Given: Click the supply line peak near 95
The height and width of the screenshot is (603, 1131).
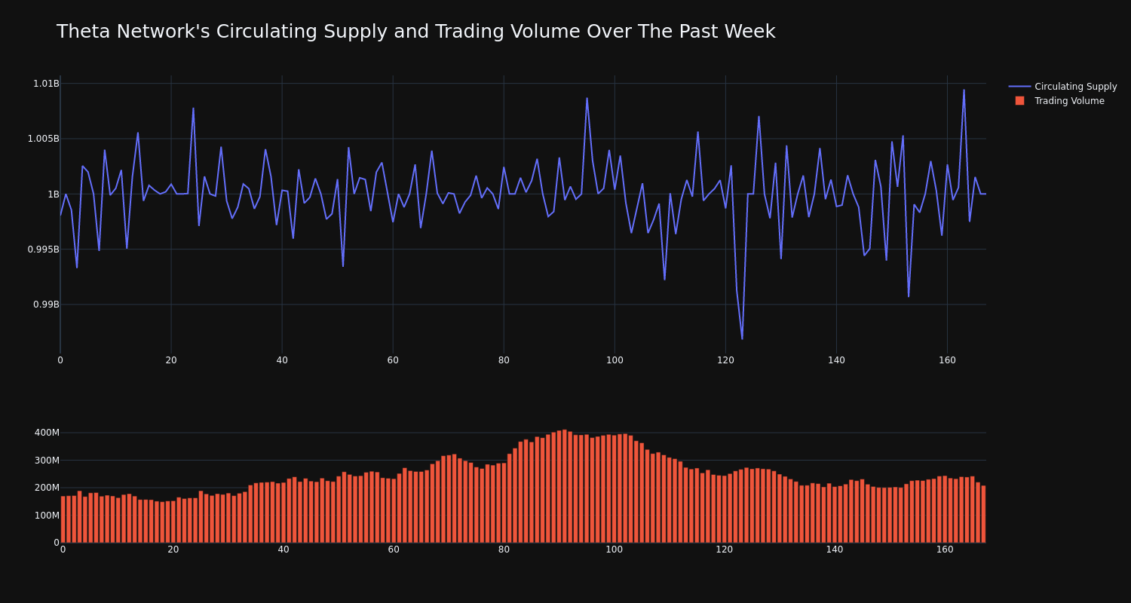Looking at the screenshot, I should click(x=587, y=98).
